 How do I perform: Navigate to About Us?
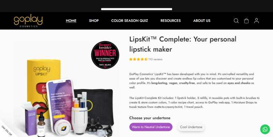click(201, 21)
